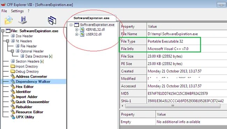Click the SoftwareExpiration.exe dependency root window icon
227x129 pixels.
[x=76, y=25]
